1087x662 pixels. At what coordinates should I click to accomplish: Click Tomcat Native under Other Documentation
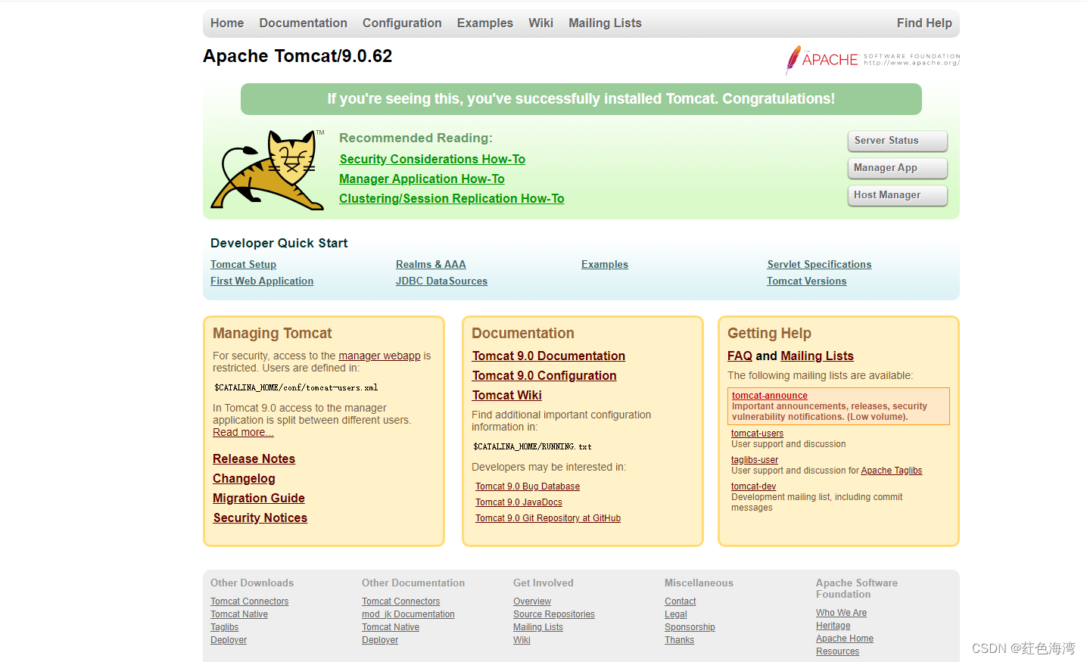[x=391, y=627]
